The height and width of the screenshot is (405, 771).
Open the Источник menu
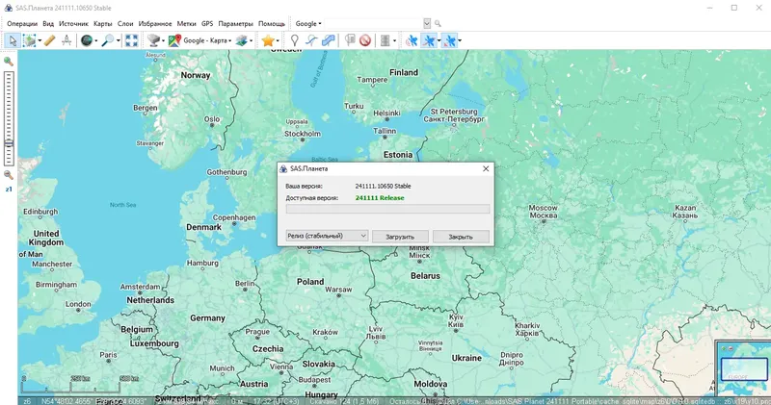(x=73, y=23)
